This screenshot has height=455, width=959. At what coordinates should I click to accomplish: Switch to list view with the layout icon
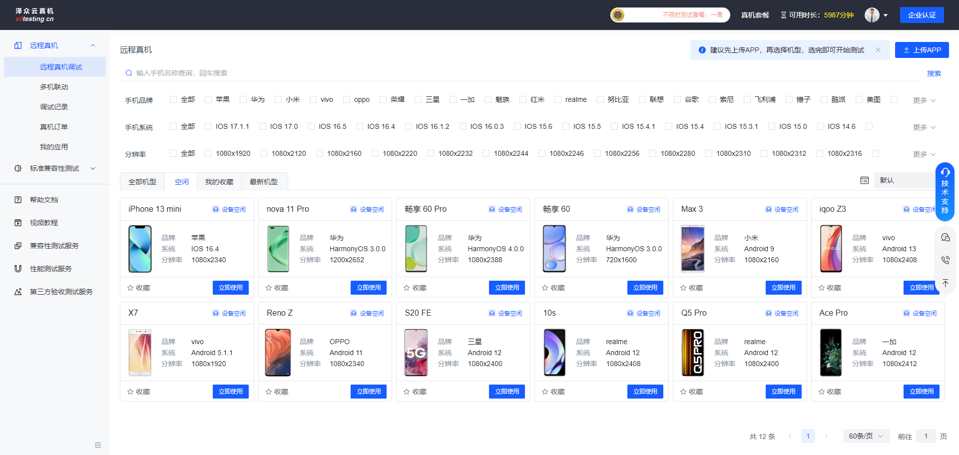(865, 180)
